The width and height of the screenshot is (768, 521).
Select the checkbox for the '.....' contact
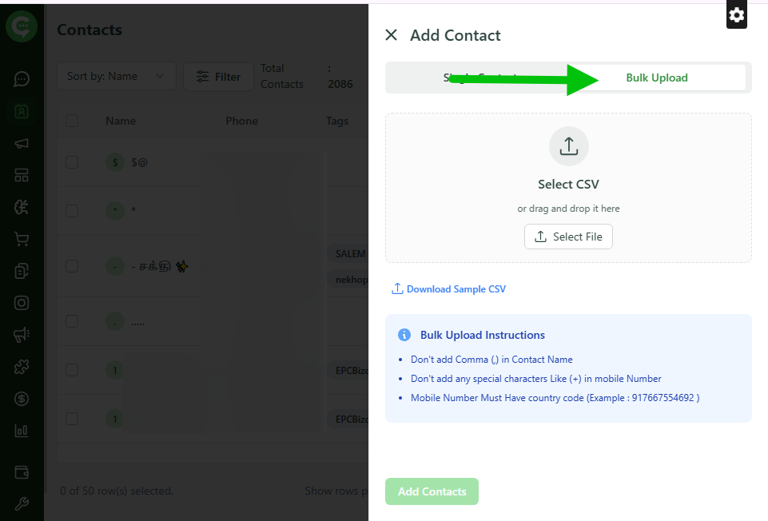pos(71,321)
